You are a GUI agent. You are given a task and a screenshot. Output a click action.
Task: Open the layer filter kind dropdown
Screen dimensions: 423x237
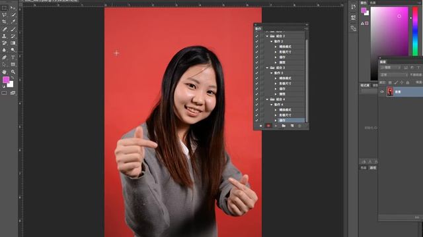(x=391, y=67)
